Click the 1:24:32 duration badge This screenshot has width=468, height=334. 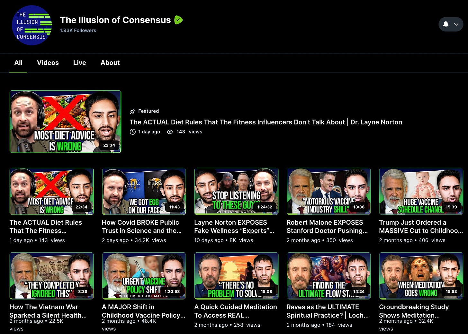click(x=265, y=207)
